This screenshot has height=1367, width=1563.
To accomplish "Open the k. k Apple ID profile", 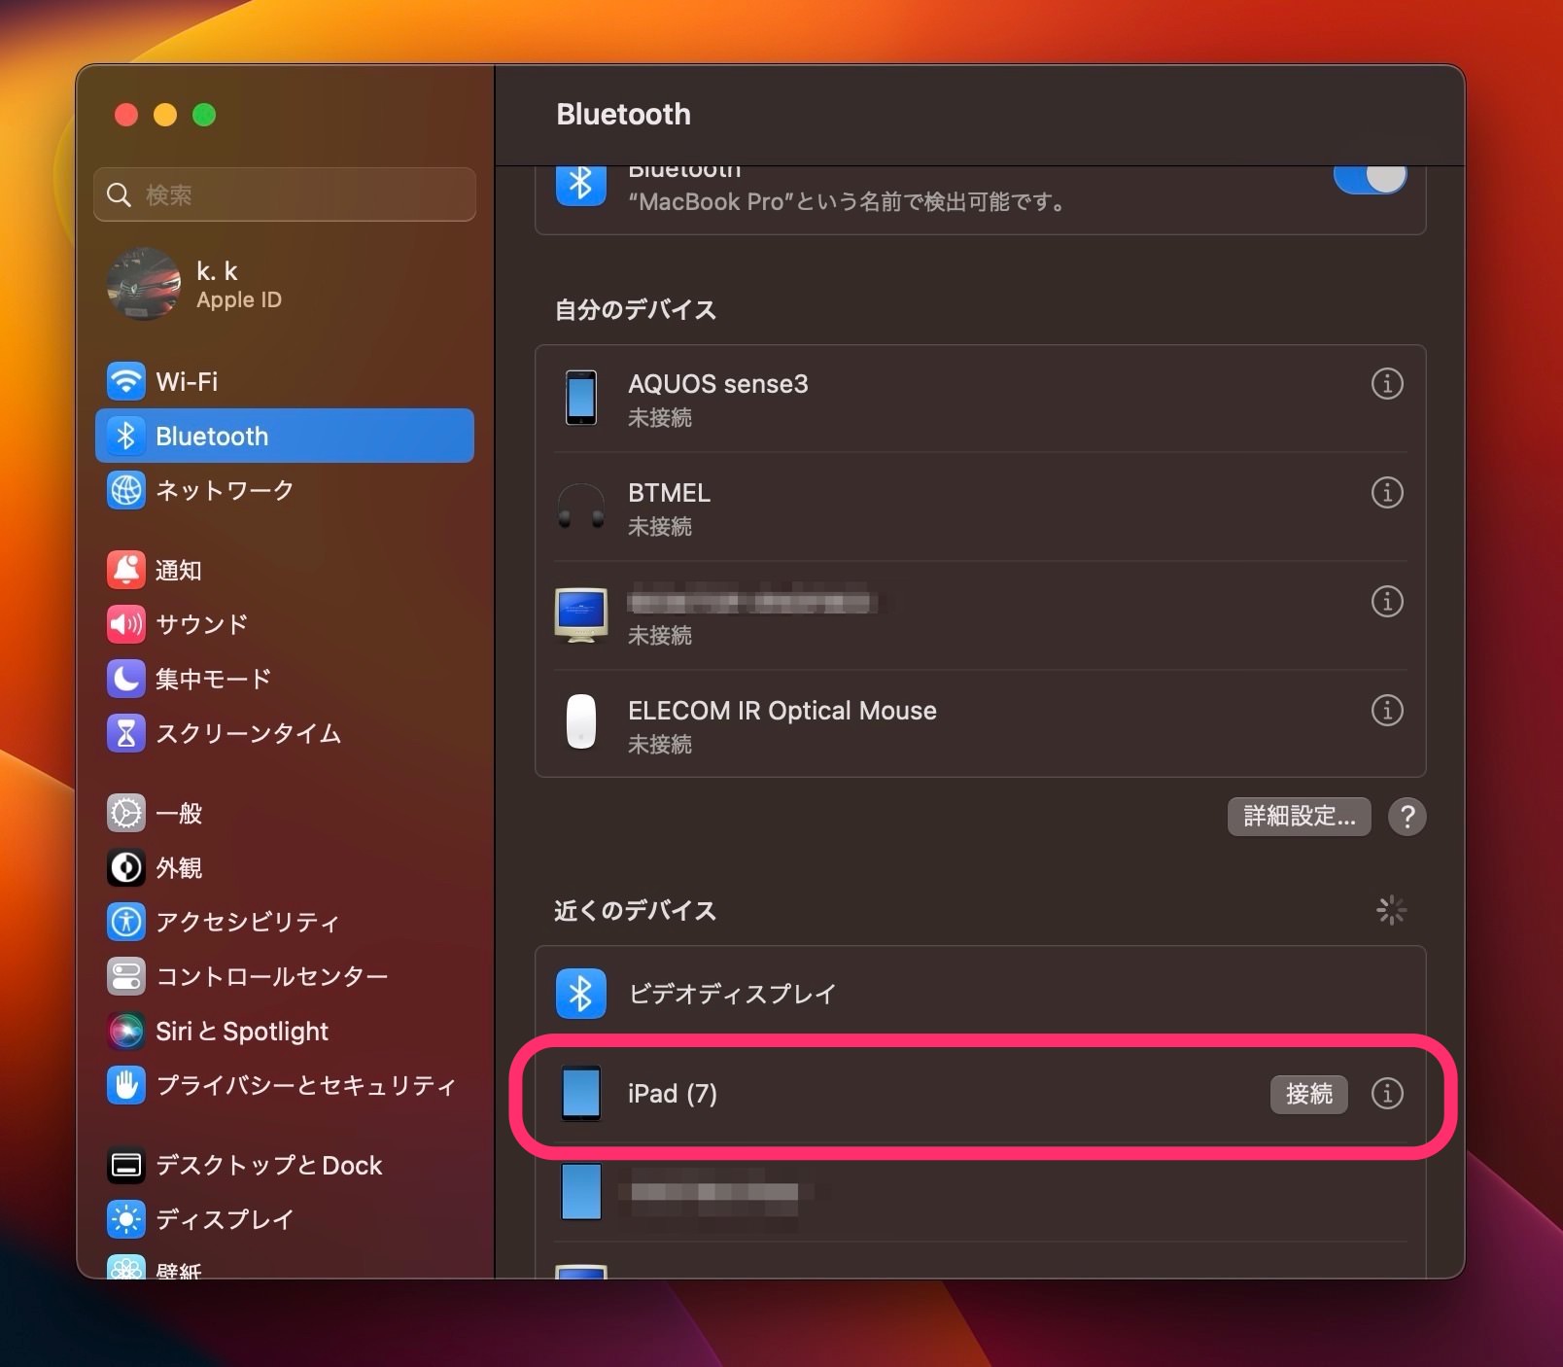I will 285,284.
